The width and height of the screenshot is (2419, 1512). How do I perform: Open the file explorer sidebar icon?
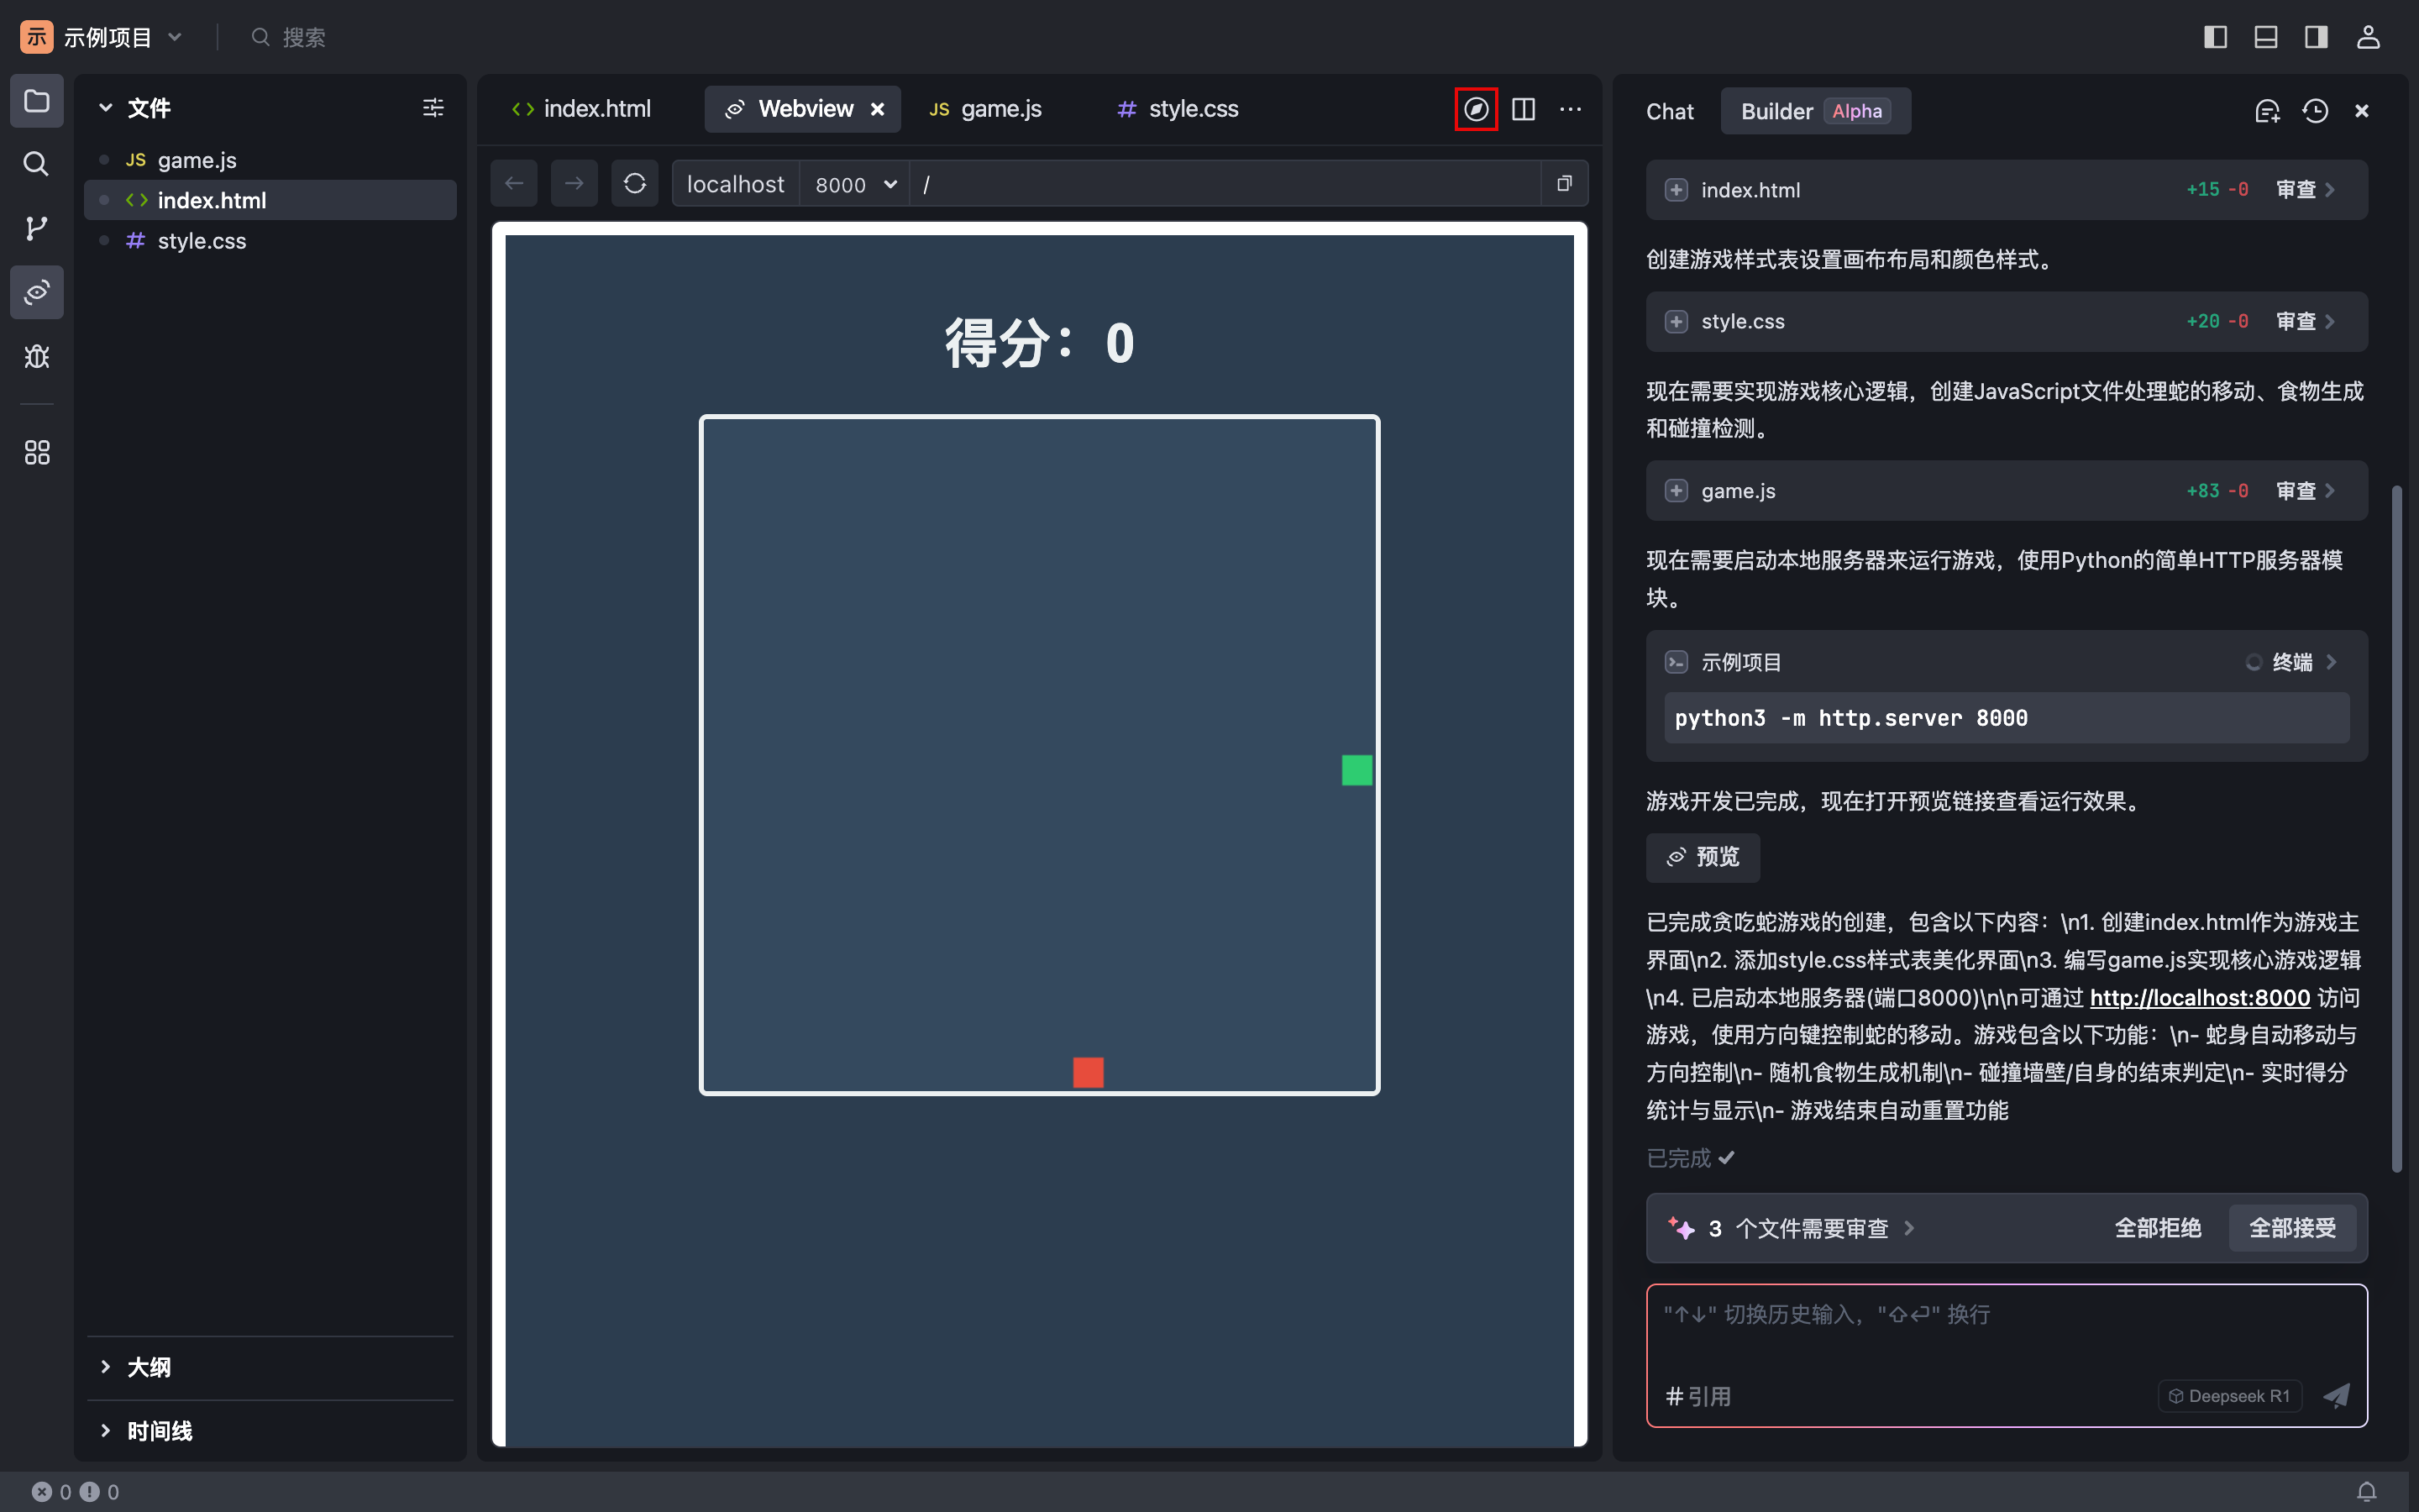tap(37, 101)
